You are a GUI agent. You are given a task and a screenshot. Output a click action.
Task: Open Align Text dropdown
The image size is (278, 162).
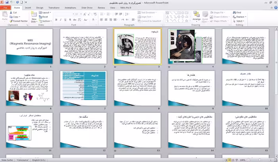pyautogui.click(x=145, y=17)
